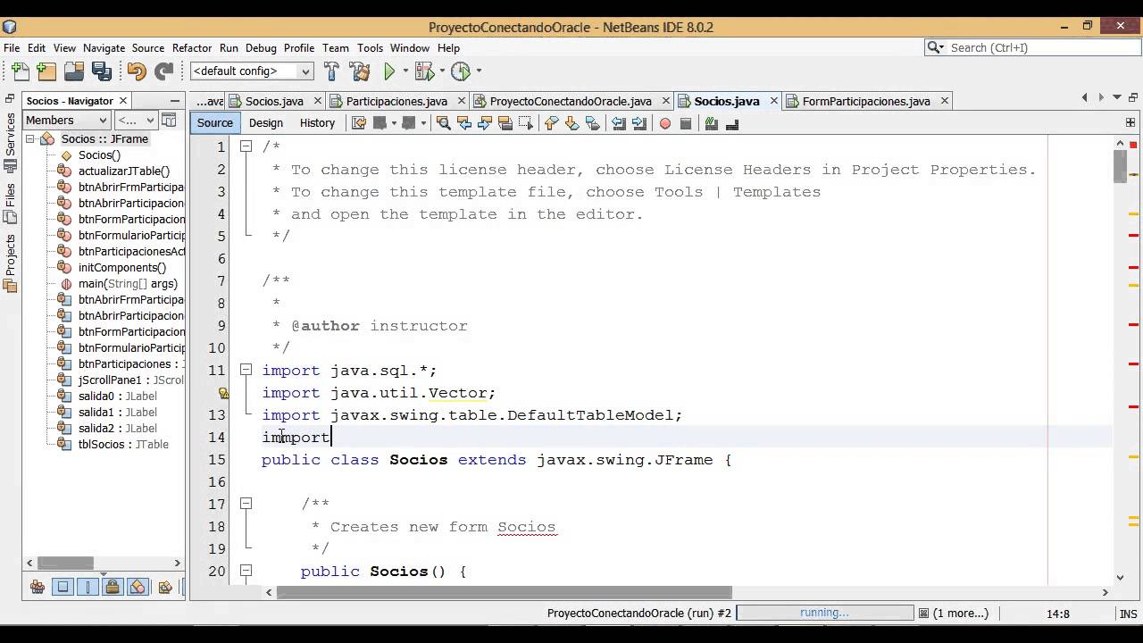The image size is (1143, 643).
Task: Switch to FormParticipaciones.java tab
Action: tap(866, 101)
